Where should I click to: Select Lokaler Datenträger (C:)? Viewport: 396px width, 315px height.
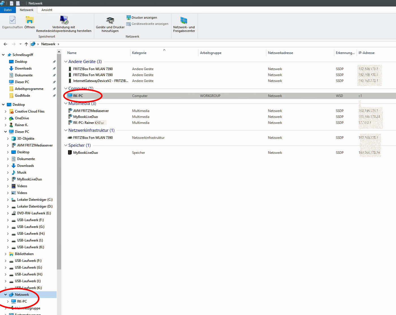click(x=35, y=200)
